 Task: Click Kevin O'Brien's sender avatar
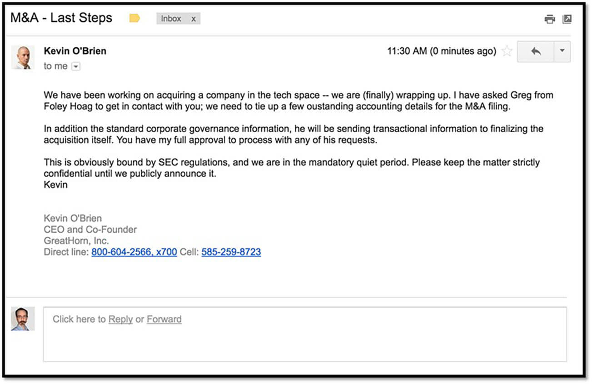[x=23, y=57]
